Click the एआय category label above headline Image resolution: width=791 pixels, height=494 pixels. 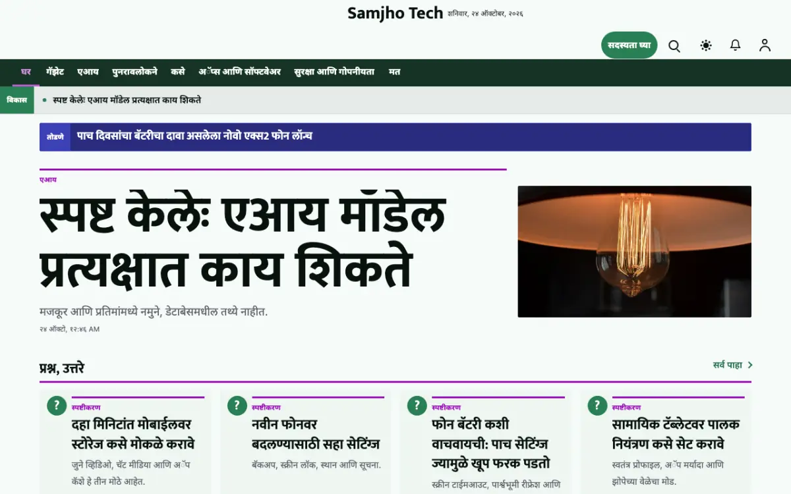[48, 180]
